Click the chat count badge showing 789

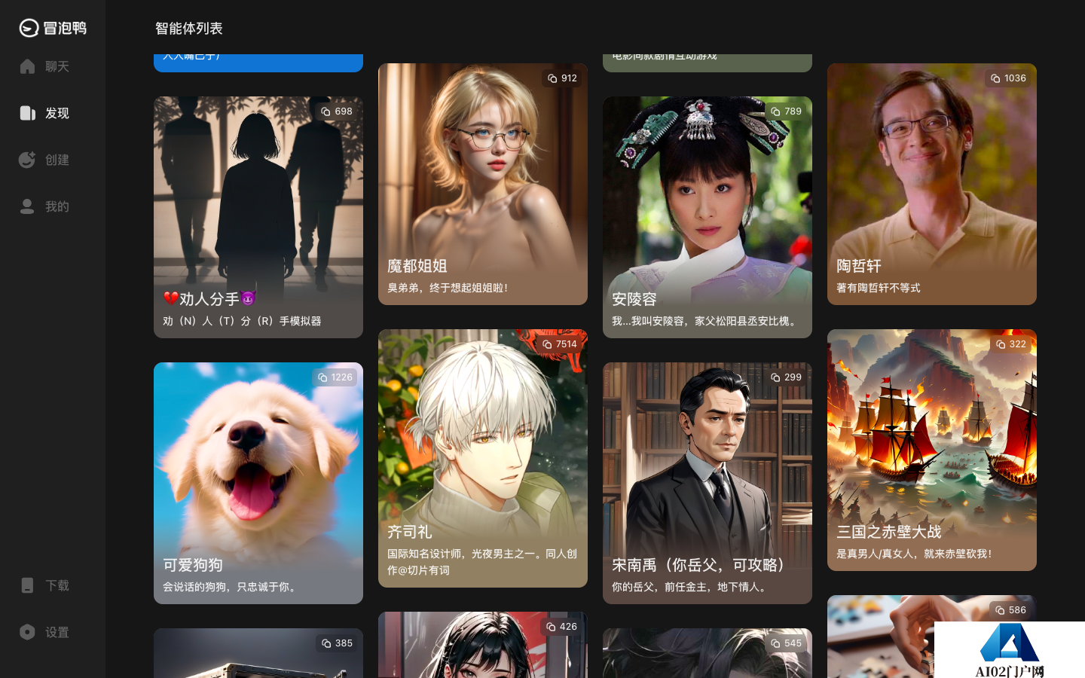point(786,111)
